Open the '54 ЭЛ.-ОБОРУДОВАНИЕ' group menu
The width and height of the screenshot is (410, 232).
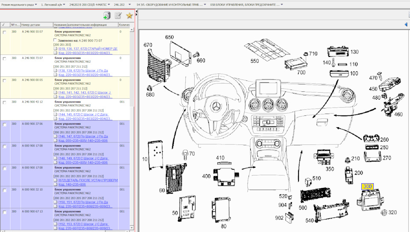click(170, 5)
